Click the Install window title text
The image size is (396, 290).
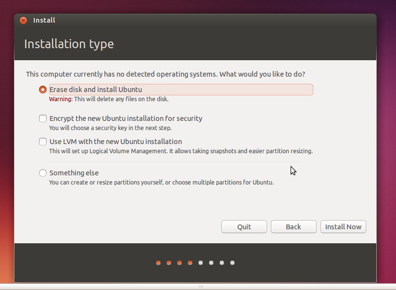pyautogui.click(x=44, y=20)
